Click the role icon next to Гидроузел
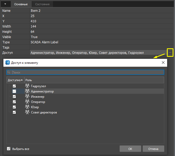Screen dimensions: 175x156 pos(27,86)
